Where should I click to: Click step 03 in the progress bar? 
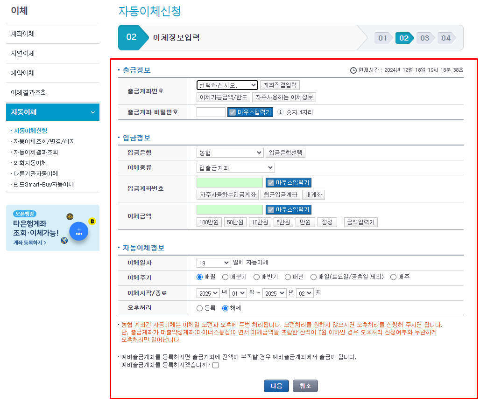(425, 38)
